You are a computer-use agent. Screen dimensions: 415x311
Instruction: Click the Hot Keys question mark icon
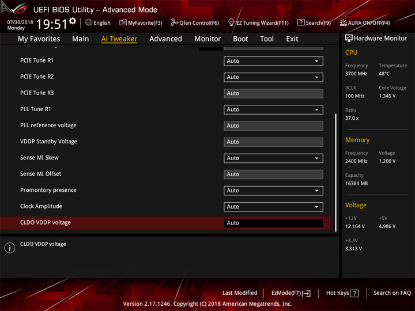point(354,293)
